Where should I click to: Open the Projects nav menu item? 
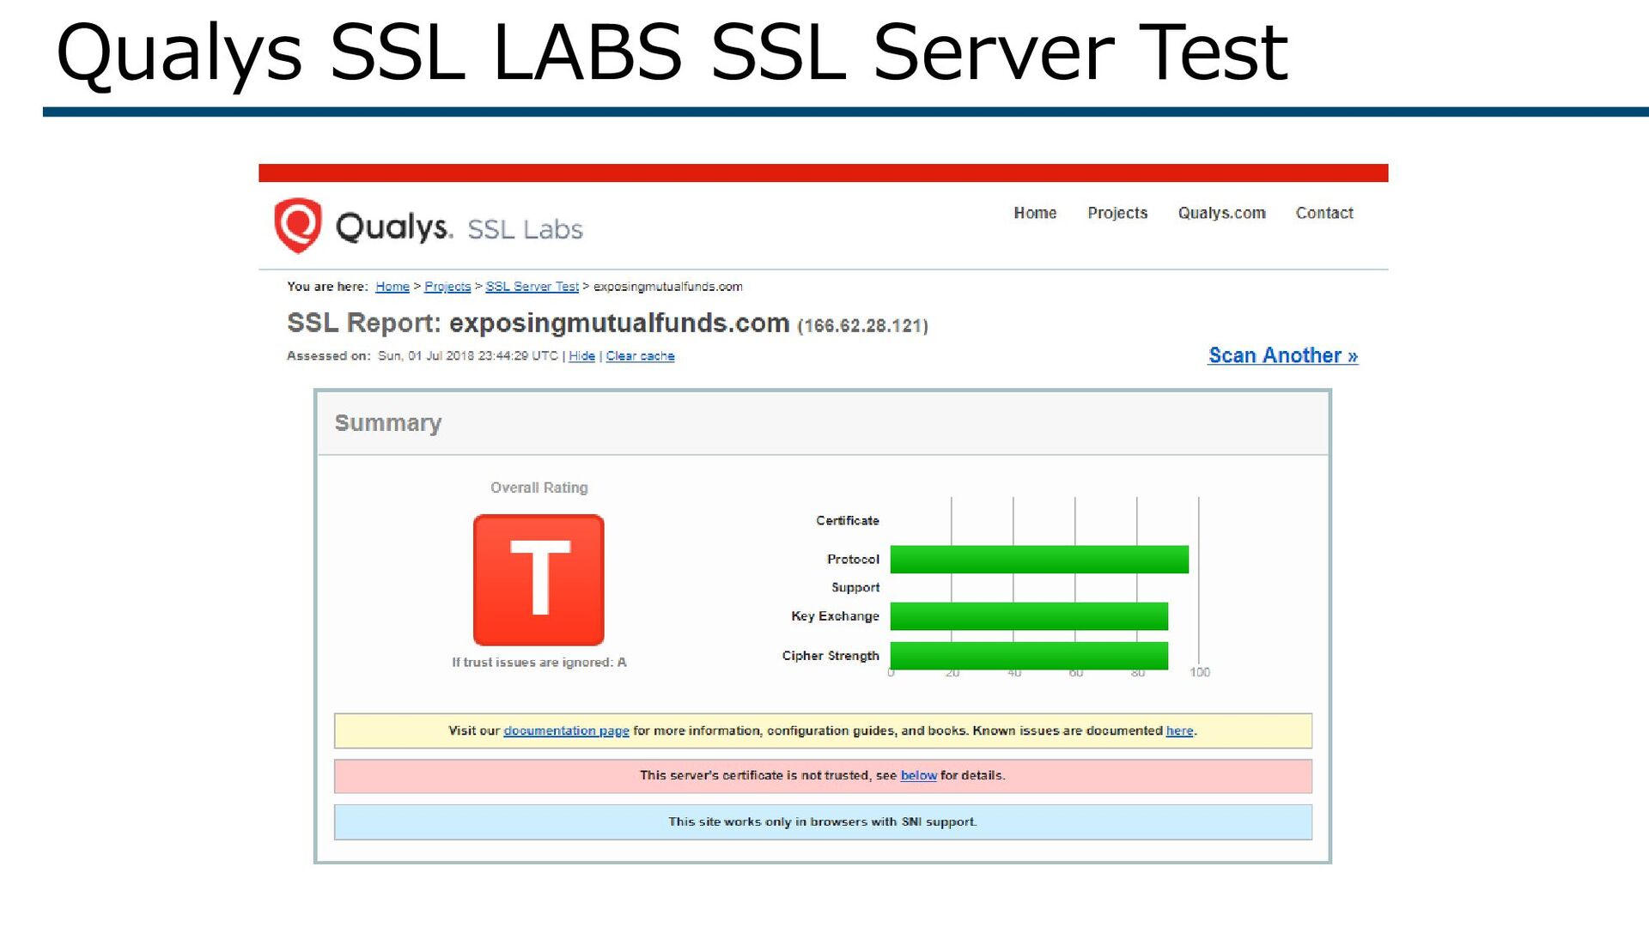[1117, 213]
